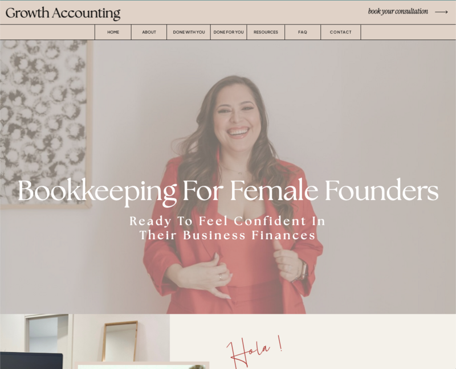Open the RESOURCES menu item
Viewport: 456px width, 369px height.
pyautogui.click(x=266, y=32)
